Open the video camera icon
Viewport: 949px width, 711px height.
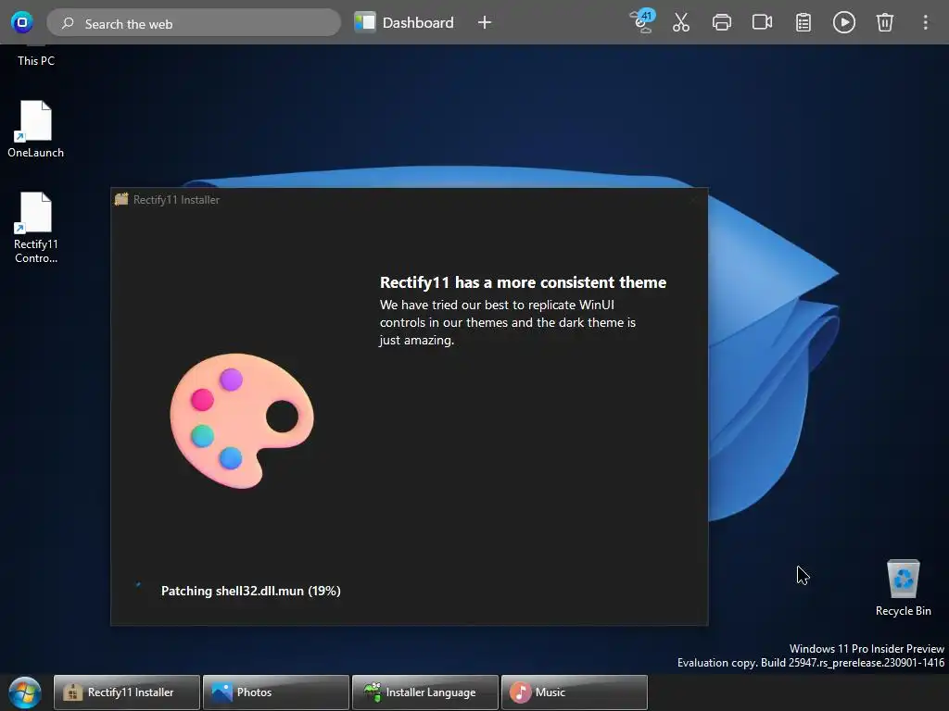[762, 23]
